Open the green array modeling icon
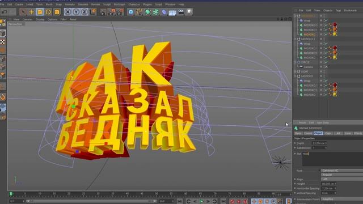The width and height of the screenshot is (363, 204). (x=156, y=12)
